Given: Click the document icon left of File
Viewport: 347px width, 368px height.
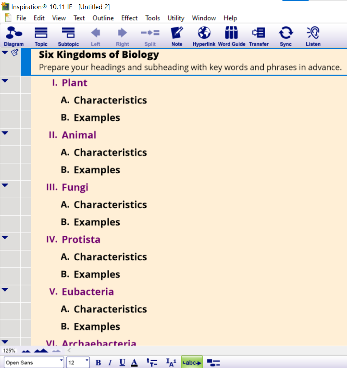Looking at the screenshot, I should tap(8, 18).
